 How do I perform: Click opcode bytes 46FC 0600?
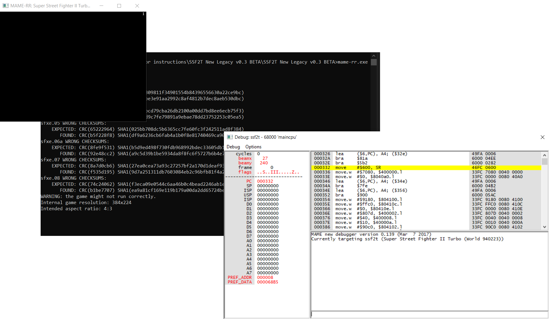(484, 167)
